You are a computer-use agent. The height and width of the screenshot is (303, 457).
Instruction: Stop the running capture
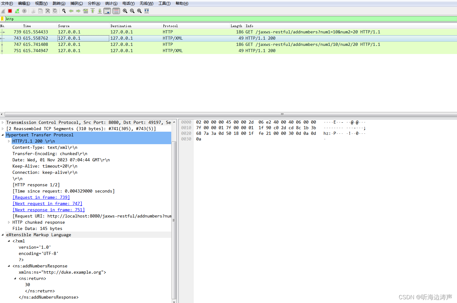click(x=10, y=11)
